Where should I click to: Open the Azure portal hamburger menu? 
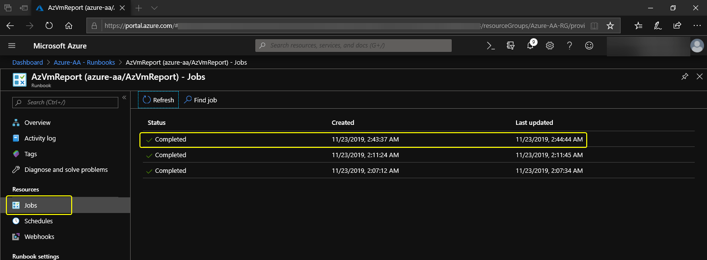[x=12, y=46]
